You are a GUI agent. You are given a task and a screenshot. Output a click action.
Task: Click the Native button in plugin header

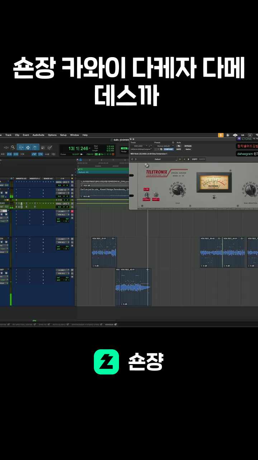(188, 149)
